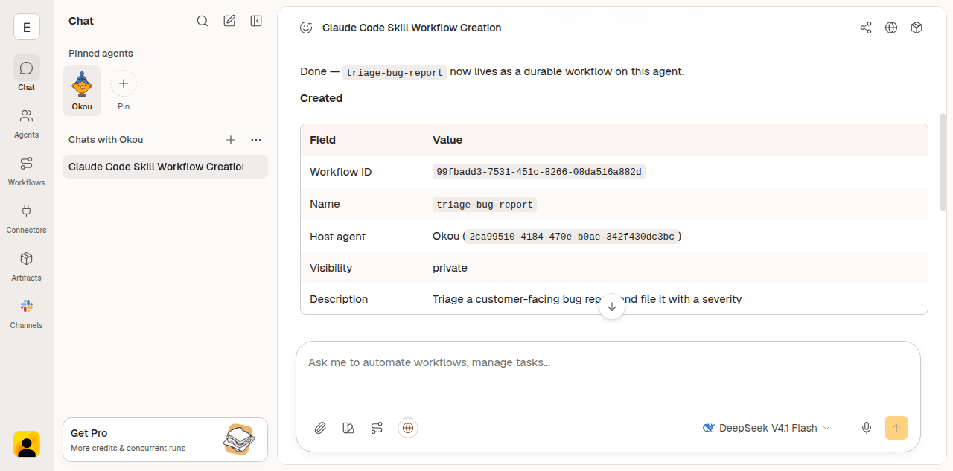Select the pinned agent Okou
The width and height of the screenshot is (953, 471).
(82, 90)
